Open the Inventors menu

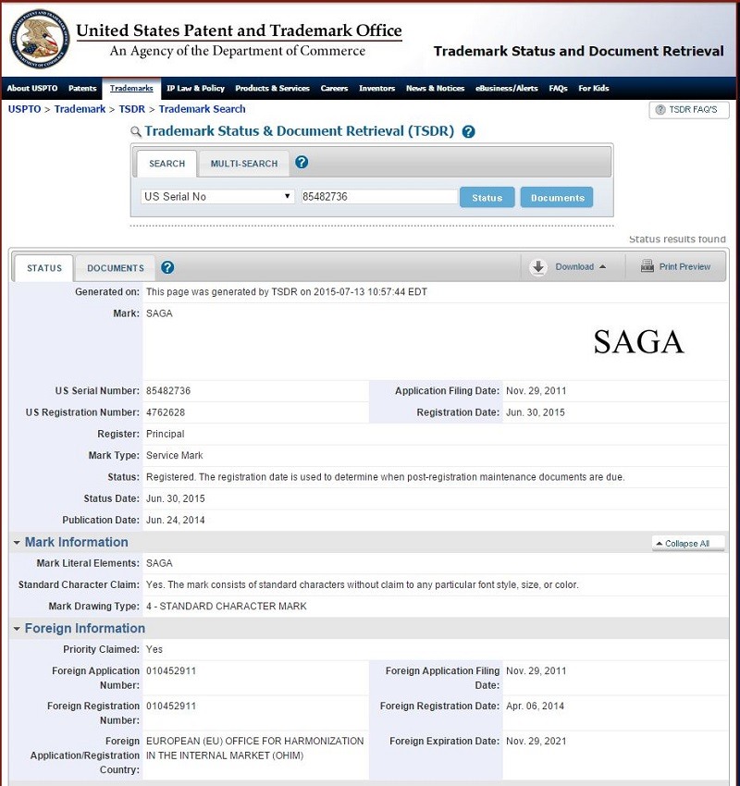tap(377, 88)
